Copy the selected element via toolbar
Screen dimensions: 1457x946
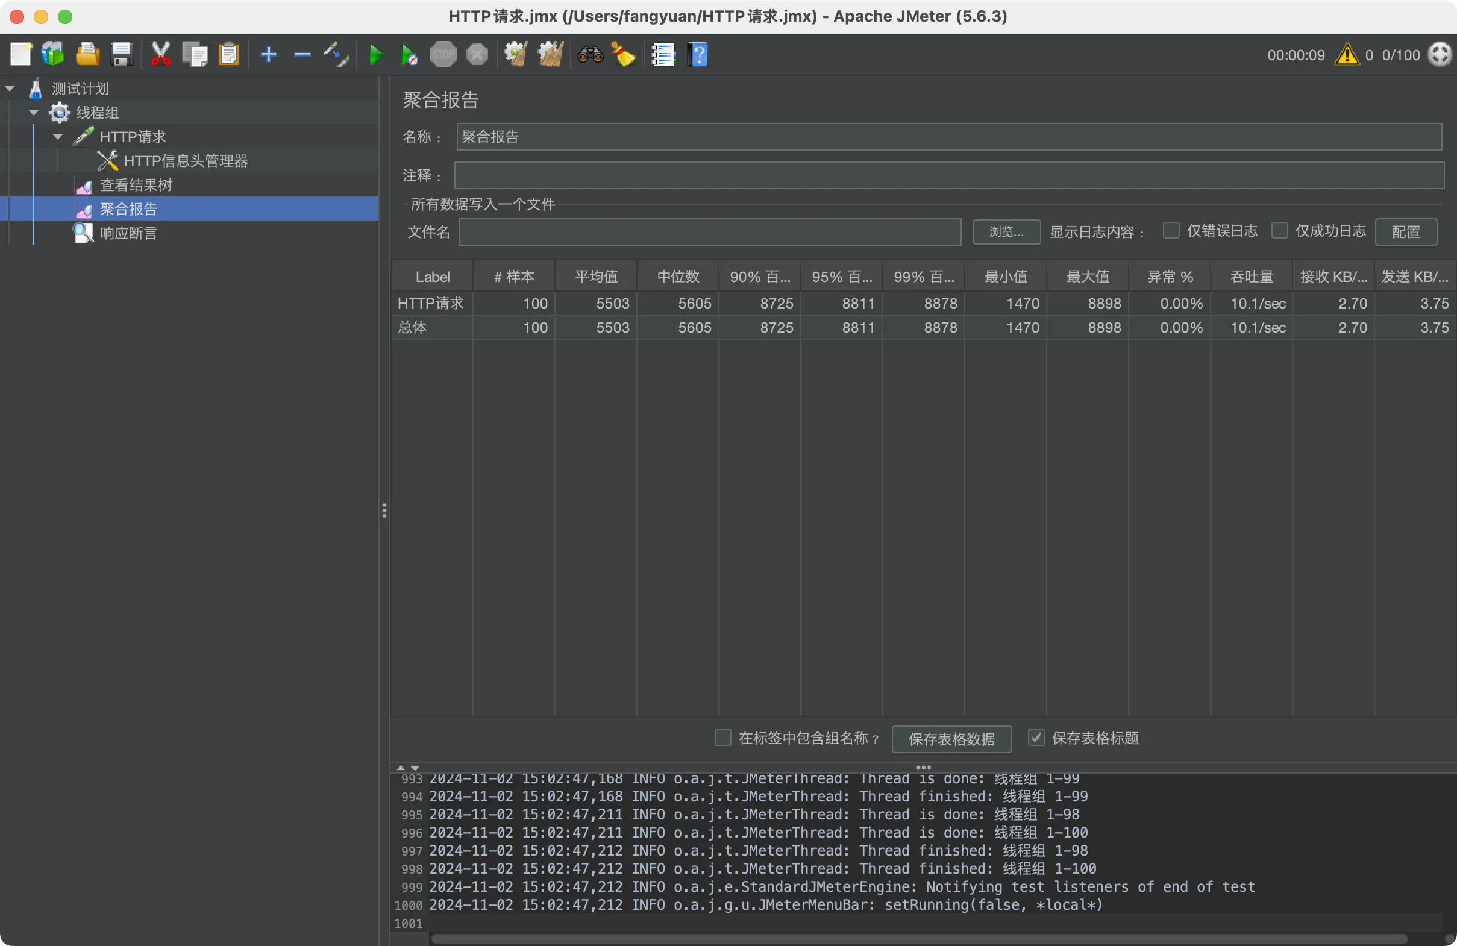tap(195, 54)
